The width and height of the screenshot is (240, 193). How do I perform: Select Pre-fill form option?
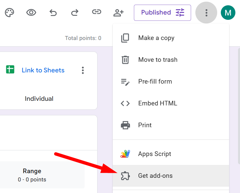pos(155,82)
